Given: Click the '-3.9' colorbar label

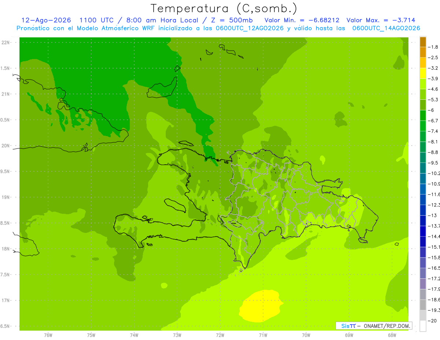Looking at the screenshot, I should coord(433,78).
